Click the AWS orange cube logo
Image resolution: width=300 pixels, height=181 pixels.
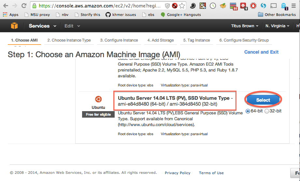click(x=14, y=26)
